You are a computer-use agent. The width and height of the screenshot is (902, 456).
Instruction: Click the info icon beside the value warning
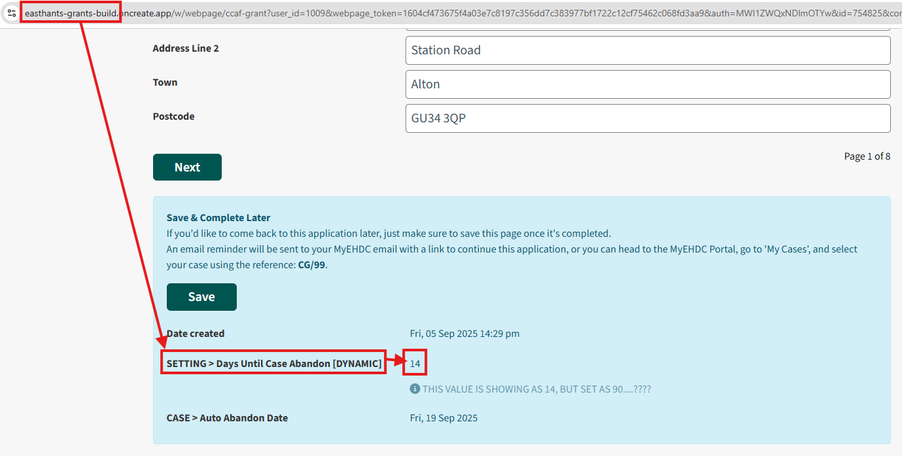415,389
